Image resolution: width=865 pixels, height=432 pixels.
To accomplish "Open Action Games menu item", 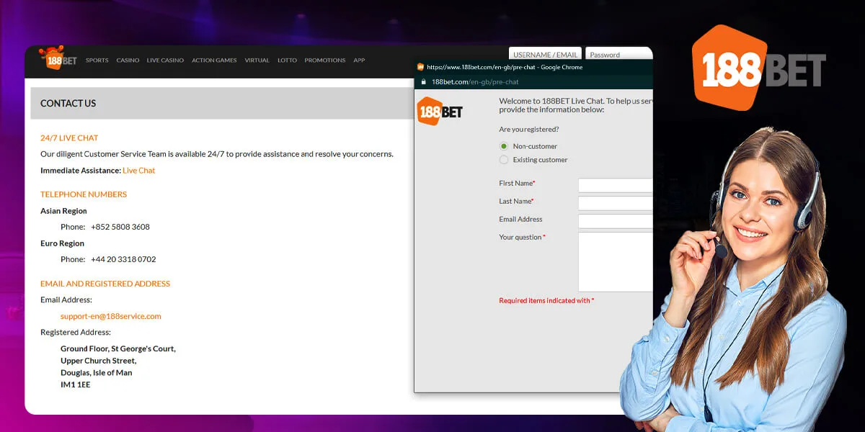I will pyautogui.click(x=214, y=60).
